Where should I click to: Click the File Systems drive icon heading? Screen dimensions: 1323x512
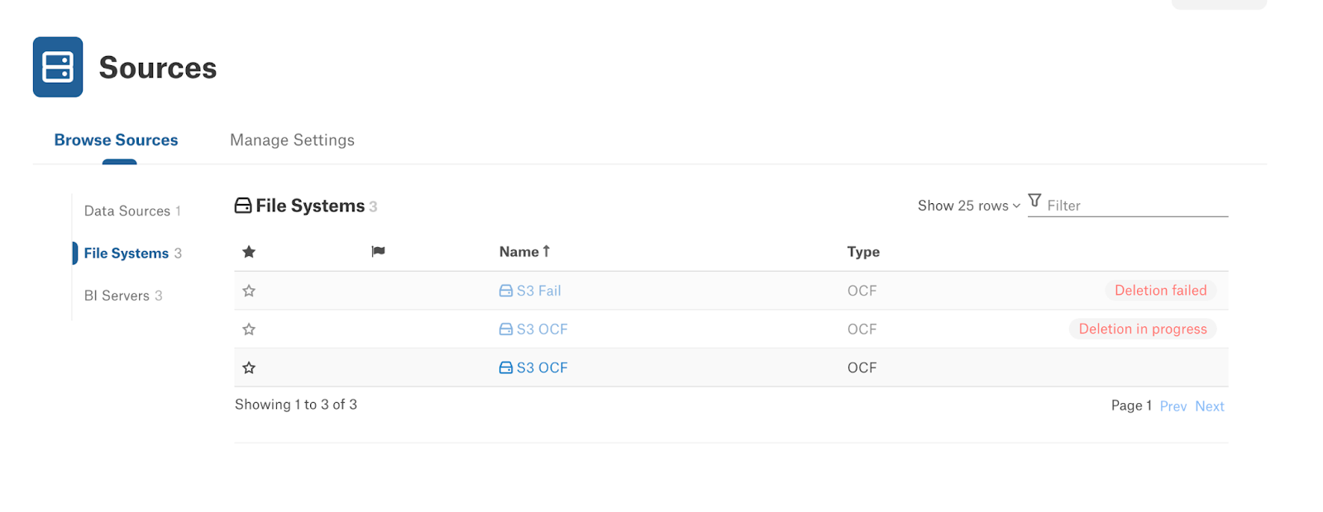(243, 206)
